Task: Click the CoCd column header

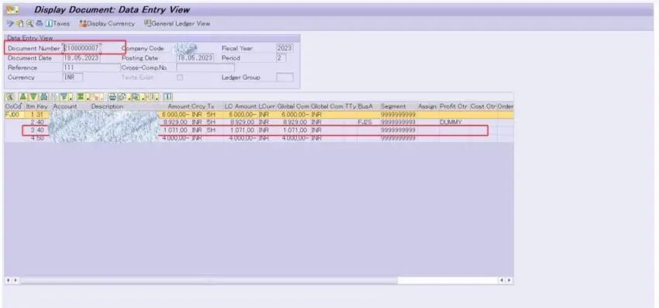Action: (14, 107)
